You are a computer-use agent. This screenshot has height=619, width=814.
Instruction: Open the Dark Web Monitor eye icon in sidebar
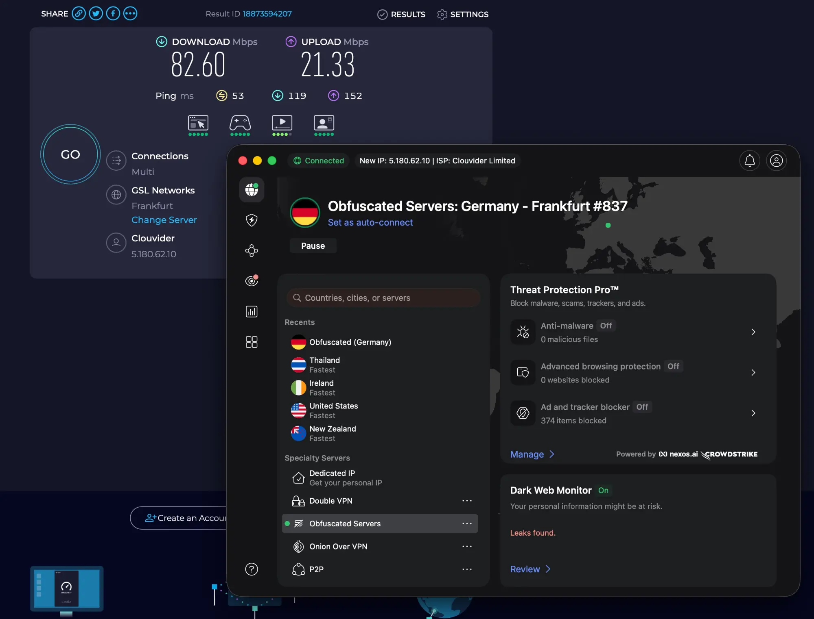coord(252,280)
